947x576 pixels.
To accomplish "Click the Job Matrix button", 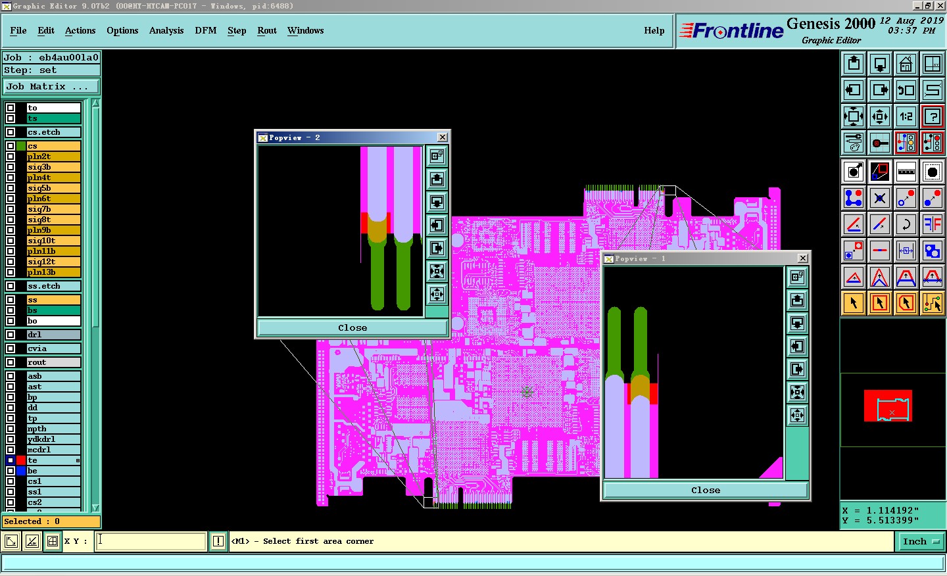I will coord(51,87).
